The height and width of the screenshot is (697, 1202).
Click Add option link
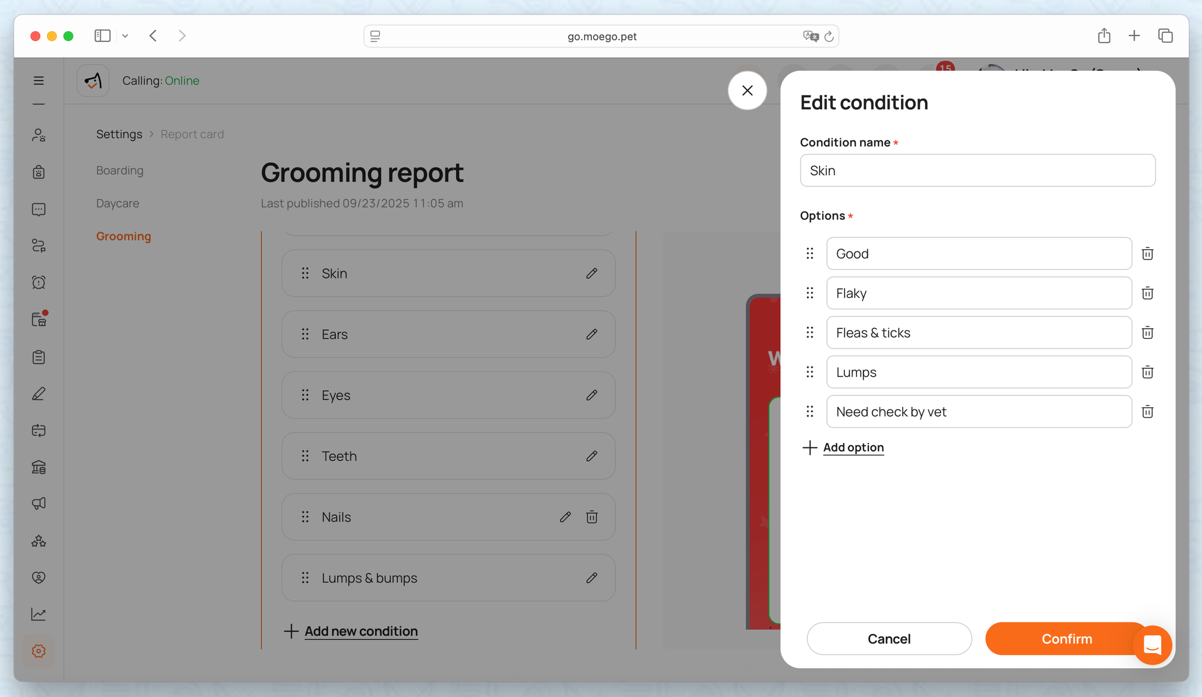[853, 448]
